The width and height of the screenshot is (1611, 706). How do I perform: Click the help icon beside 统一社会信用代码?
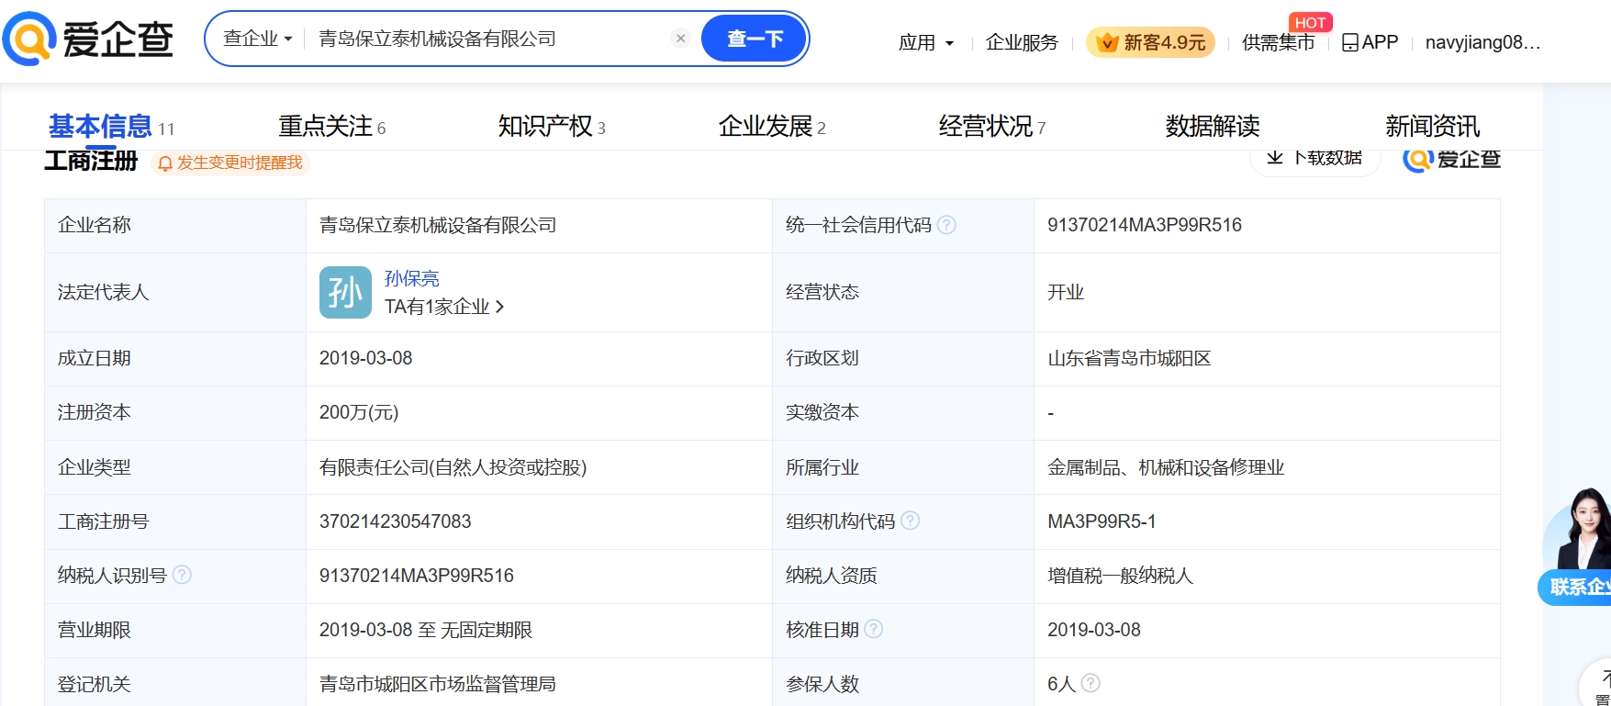tap(946, 225)
